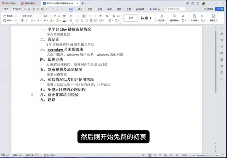Screen dimensions: 227x158
Task: Open Find and Replace magnifier icon
Action: (x=174, y=16)
